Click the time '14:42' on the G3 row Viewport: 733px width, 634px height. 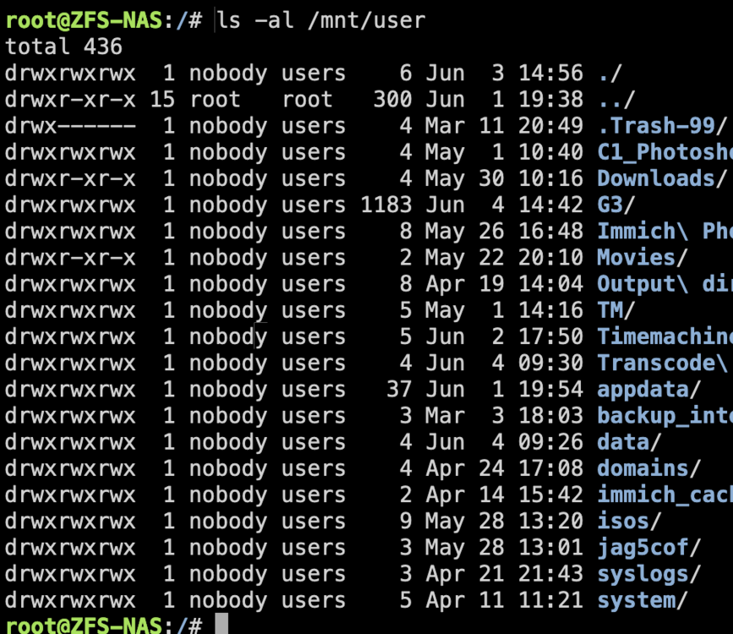[551, 205]
